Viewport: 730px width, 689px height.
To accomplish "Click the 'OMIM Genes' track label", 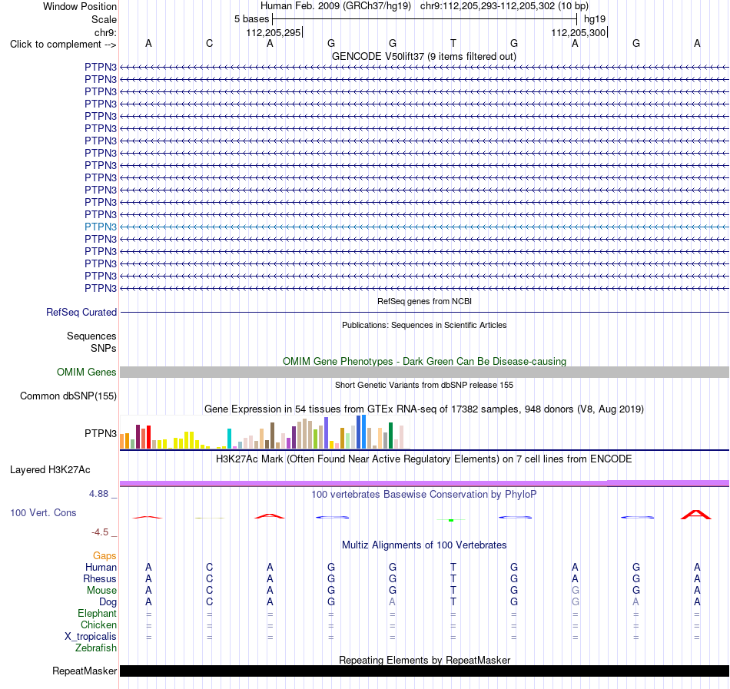I will click(x=86, y=373).
